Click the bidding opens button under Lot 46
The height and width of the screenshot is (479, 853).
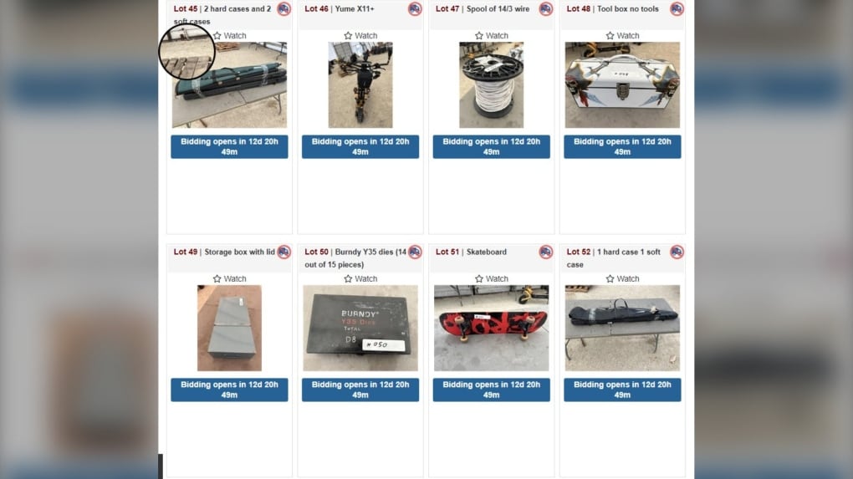coord(360,147)
